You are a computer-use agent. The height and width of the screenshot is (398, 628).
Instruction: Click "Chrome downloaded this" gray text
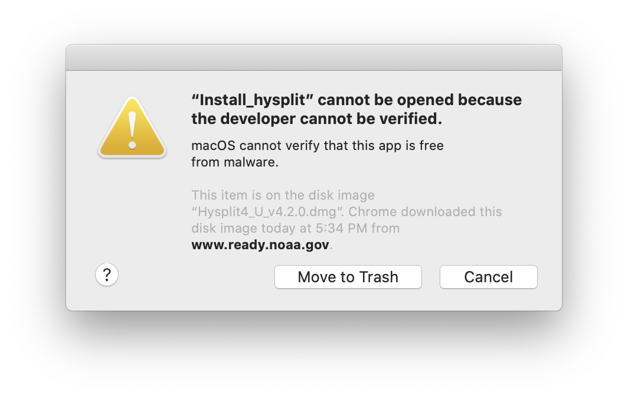(425, 211)
